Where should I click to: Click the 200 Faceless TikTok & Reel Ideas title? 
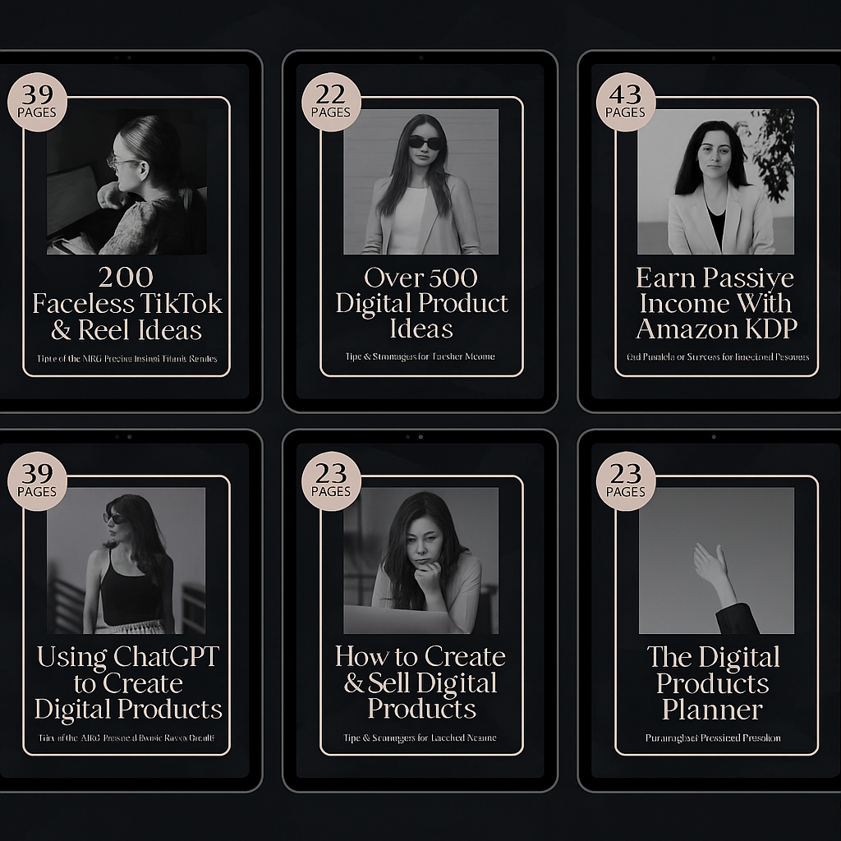[127, 304]
